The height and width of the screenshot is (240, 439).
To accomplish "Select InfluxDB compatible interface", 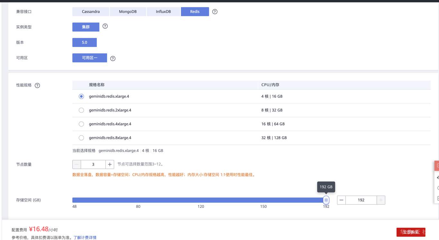I will click(164, 12).
